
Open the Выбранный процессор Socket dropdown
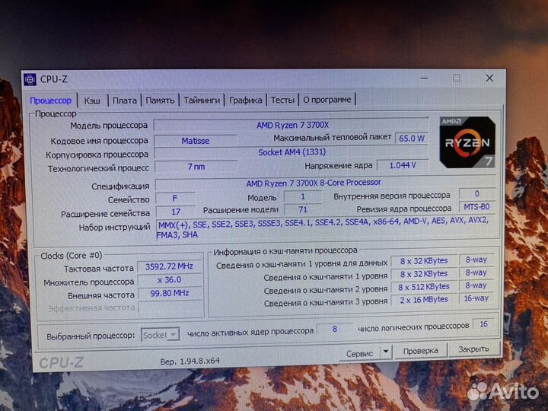pyautogui.click(x=160, y=335)
